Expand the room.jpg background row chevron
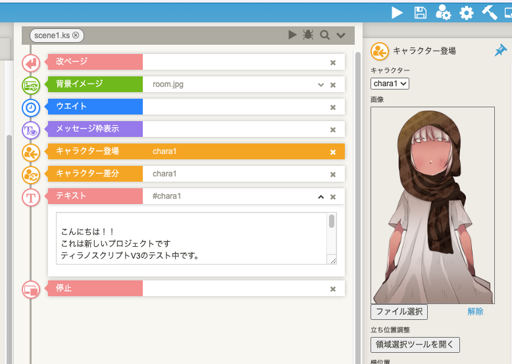The height and width of the screenshot is (364, 512). point(321,85)
